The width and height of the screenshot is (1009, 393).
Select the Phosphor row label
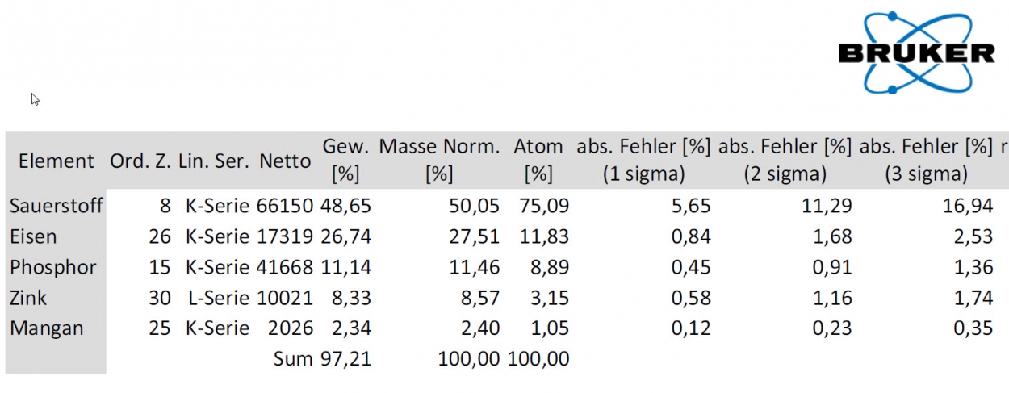click(52, 267)
